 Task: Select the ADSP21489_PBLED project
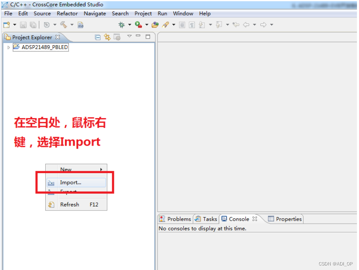tap(41, 47)
